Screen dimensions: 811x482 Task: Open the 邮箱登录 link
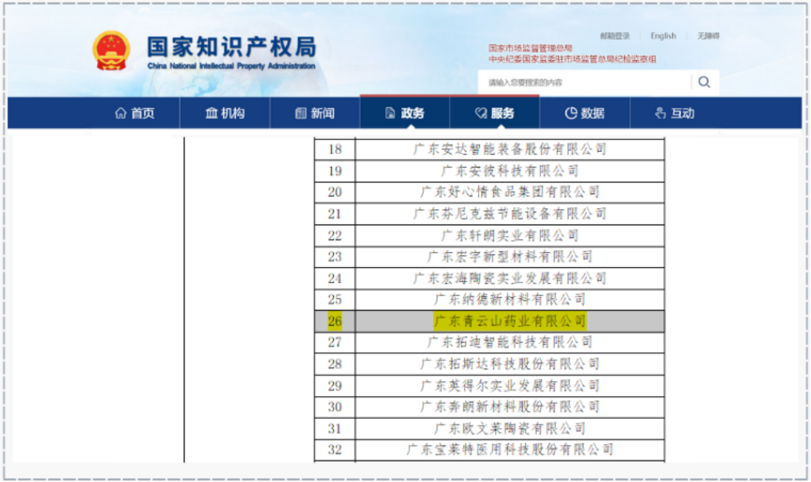click(615, 36)
